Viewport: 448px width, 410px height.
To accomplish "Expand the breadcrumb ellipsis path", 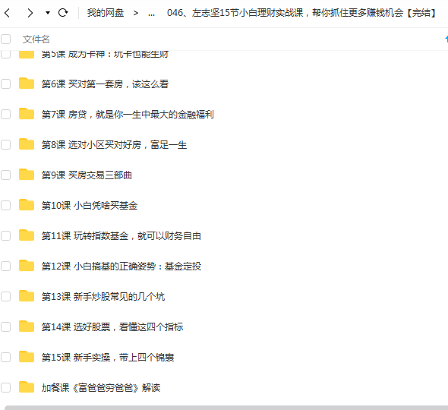I will click(151, 13).
